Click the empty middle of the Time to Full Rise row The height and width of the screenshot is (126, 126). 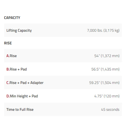67,109
